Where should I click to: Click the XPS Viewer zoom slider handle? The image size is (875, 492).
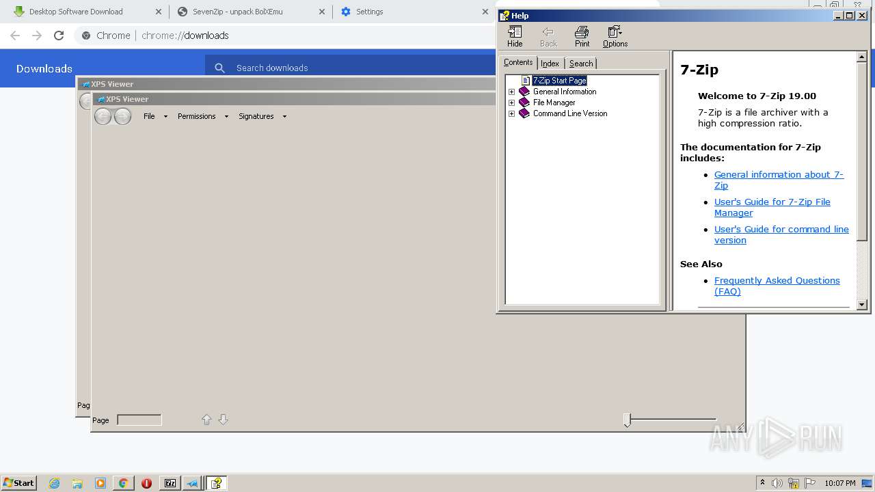[627, 420]
